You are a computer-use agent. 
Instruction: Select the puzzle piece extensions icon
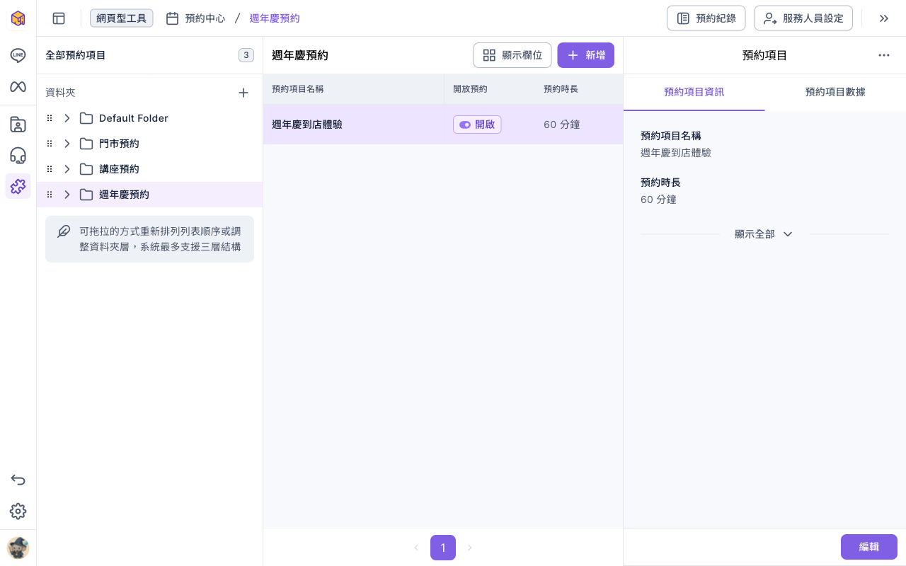(x=18, y=186)
